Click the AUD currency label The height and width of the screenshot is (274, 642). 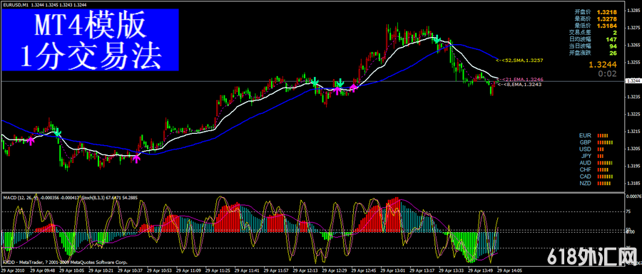(586, 163)
